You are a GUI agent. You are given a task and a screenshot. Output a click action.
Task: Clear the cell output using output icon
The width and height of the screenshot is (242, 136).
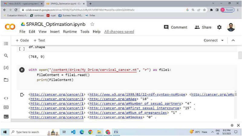(x=22, y=95)
